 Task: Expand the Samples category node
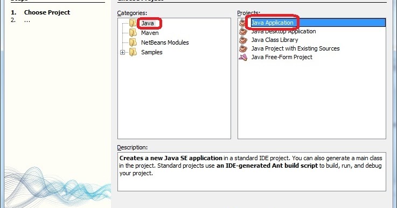pos(122,52)
